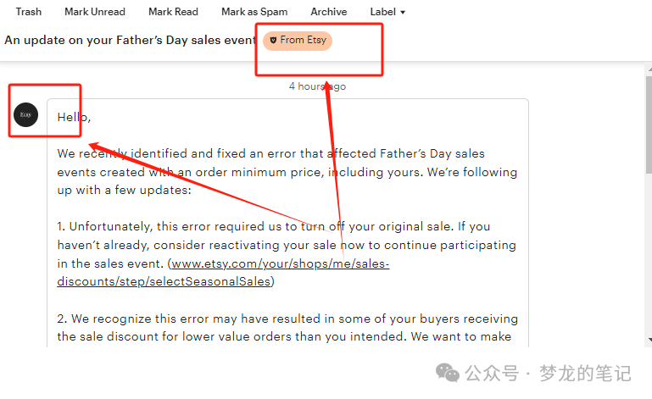Click the paragraph starting with 1. Unfortunately
652x399 pixels.
pyautogui.click(x=287, y=254)
